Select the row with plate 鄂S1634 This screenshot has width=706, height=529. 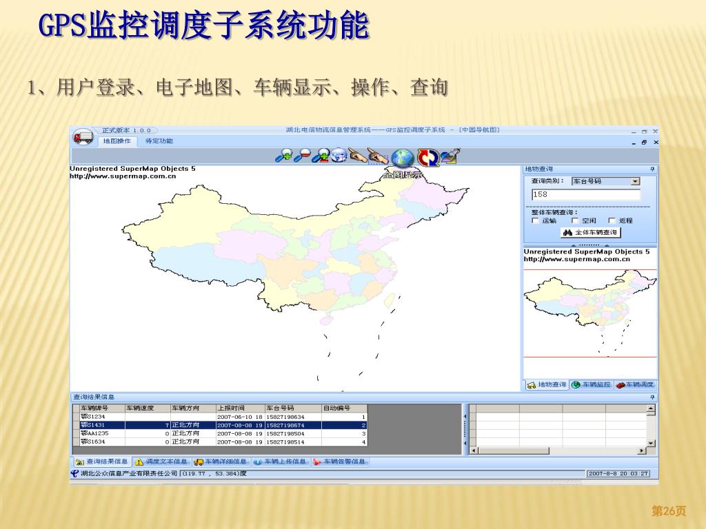(x=220, y=442)
